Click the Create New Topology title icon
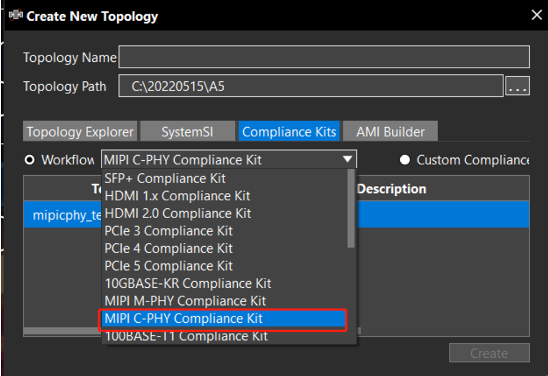The image size is (548, 376). (x=15, y=15)
